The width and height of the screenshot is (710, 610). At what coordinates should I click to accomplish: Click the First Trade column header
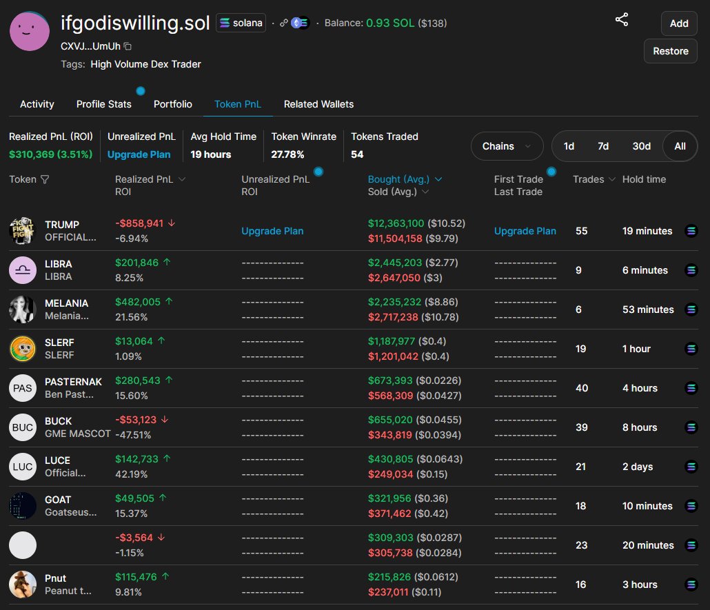click(x=518, y=179)
